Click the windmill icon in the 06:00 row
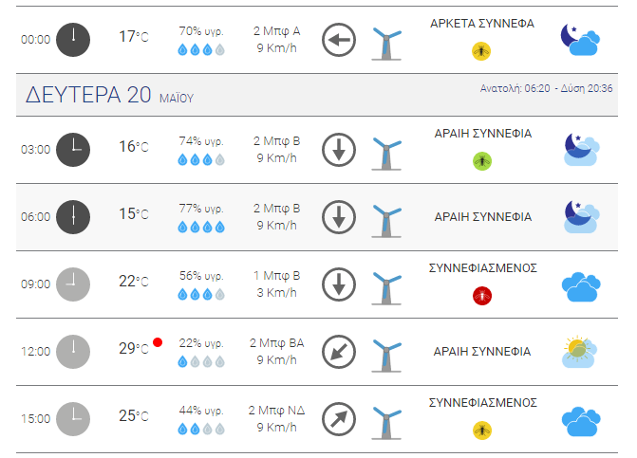This screenshot has width=637, height=458. coord(386,220)
